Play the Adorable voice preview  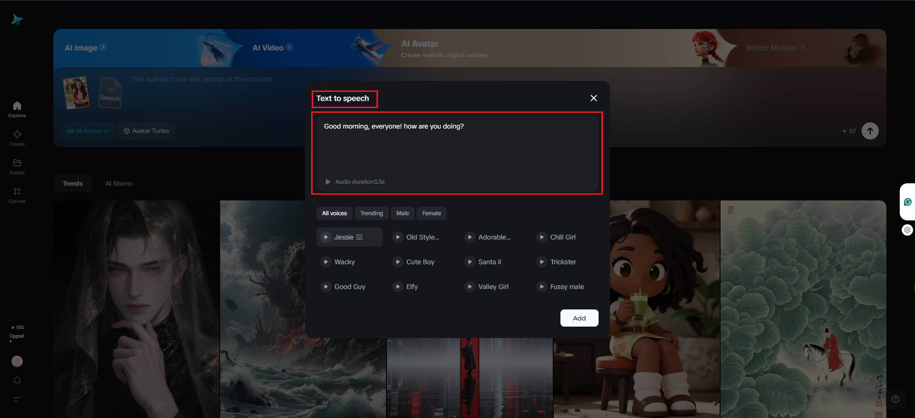point(470,237)
